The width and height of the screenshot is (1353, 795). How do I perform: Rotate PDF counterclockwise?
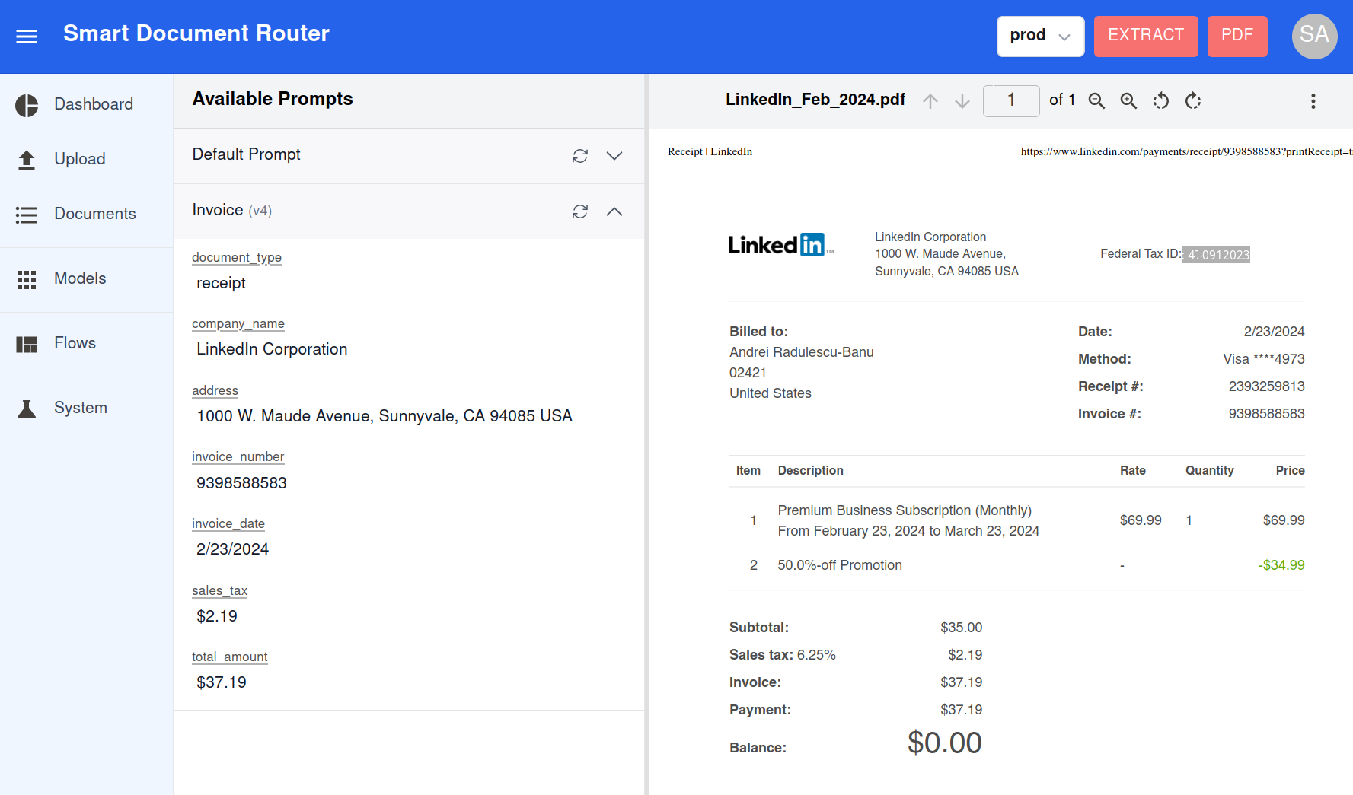click(1160, 101)
